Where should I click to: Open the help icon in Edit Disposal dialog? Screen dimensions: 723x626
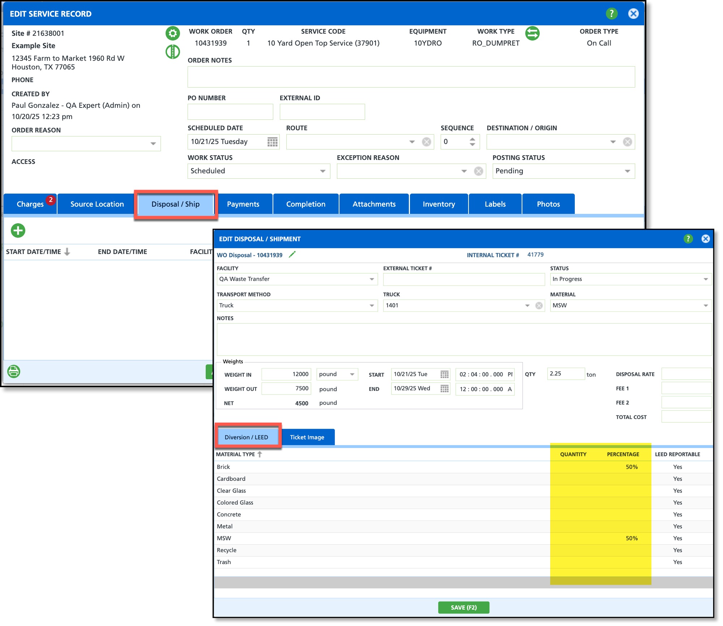[x=688, y=239]
